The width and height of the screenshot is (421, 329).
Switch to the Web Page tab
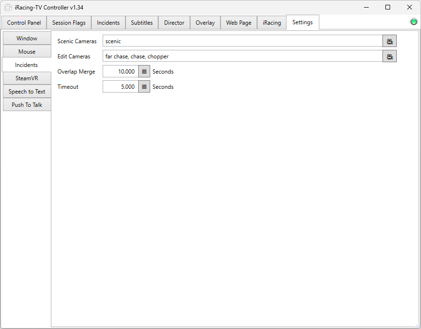point(239,22)
